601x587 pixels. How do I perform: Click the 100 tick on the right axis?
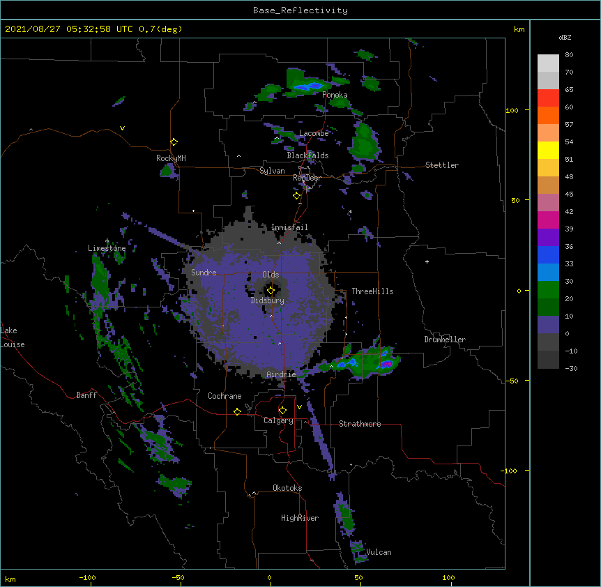tap(512, 110)
